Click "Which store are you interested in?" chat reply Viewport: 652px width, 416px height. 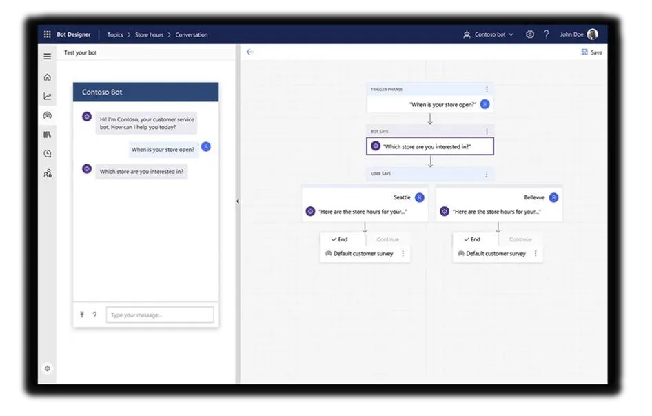[141, 172]
